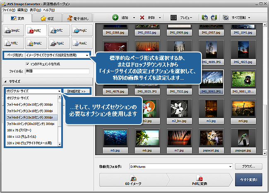The width and height of the screenshot is (269, 193).
Task: Select the Pdf output format button
Action: 36,30
